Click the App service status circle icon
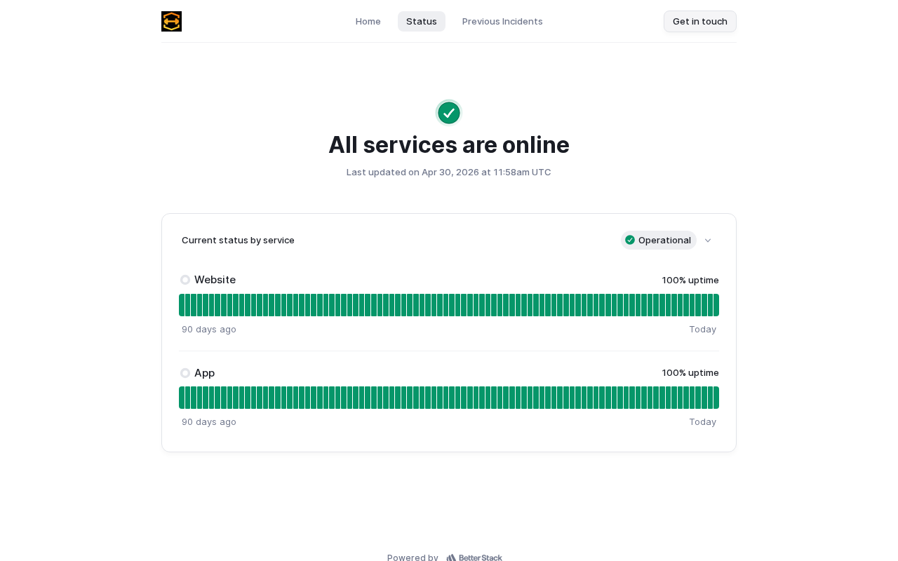 tap(185, 373)
